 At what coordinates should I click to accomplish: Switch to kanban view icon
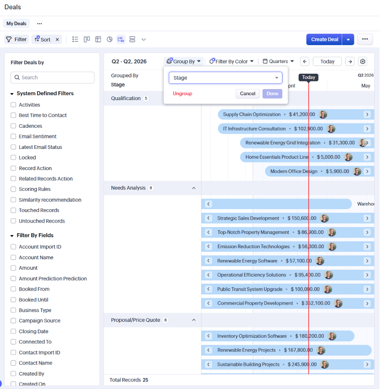87,39
